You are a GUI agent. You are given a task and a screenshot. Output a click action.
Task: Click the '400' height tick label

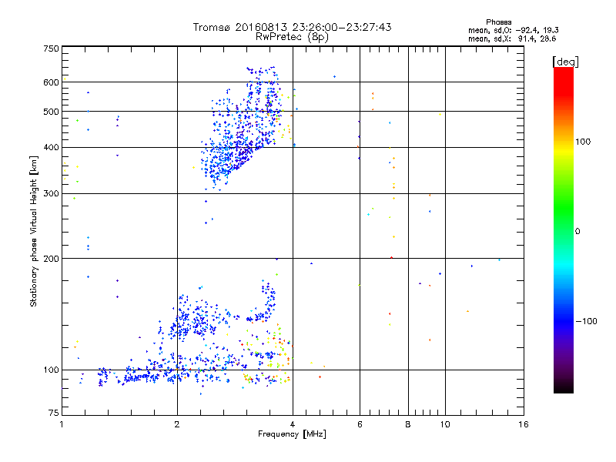point(52,148)
